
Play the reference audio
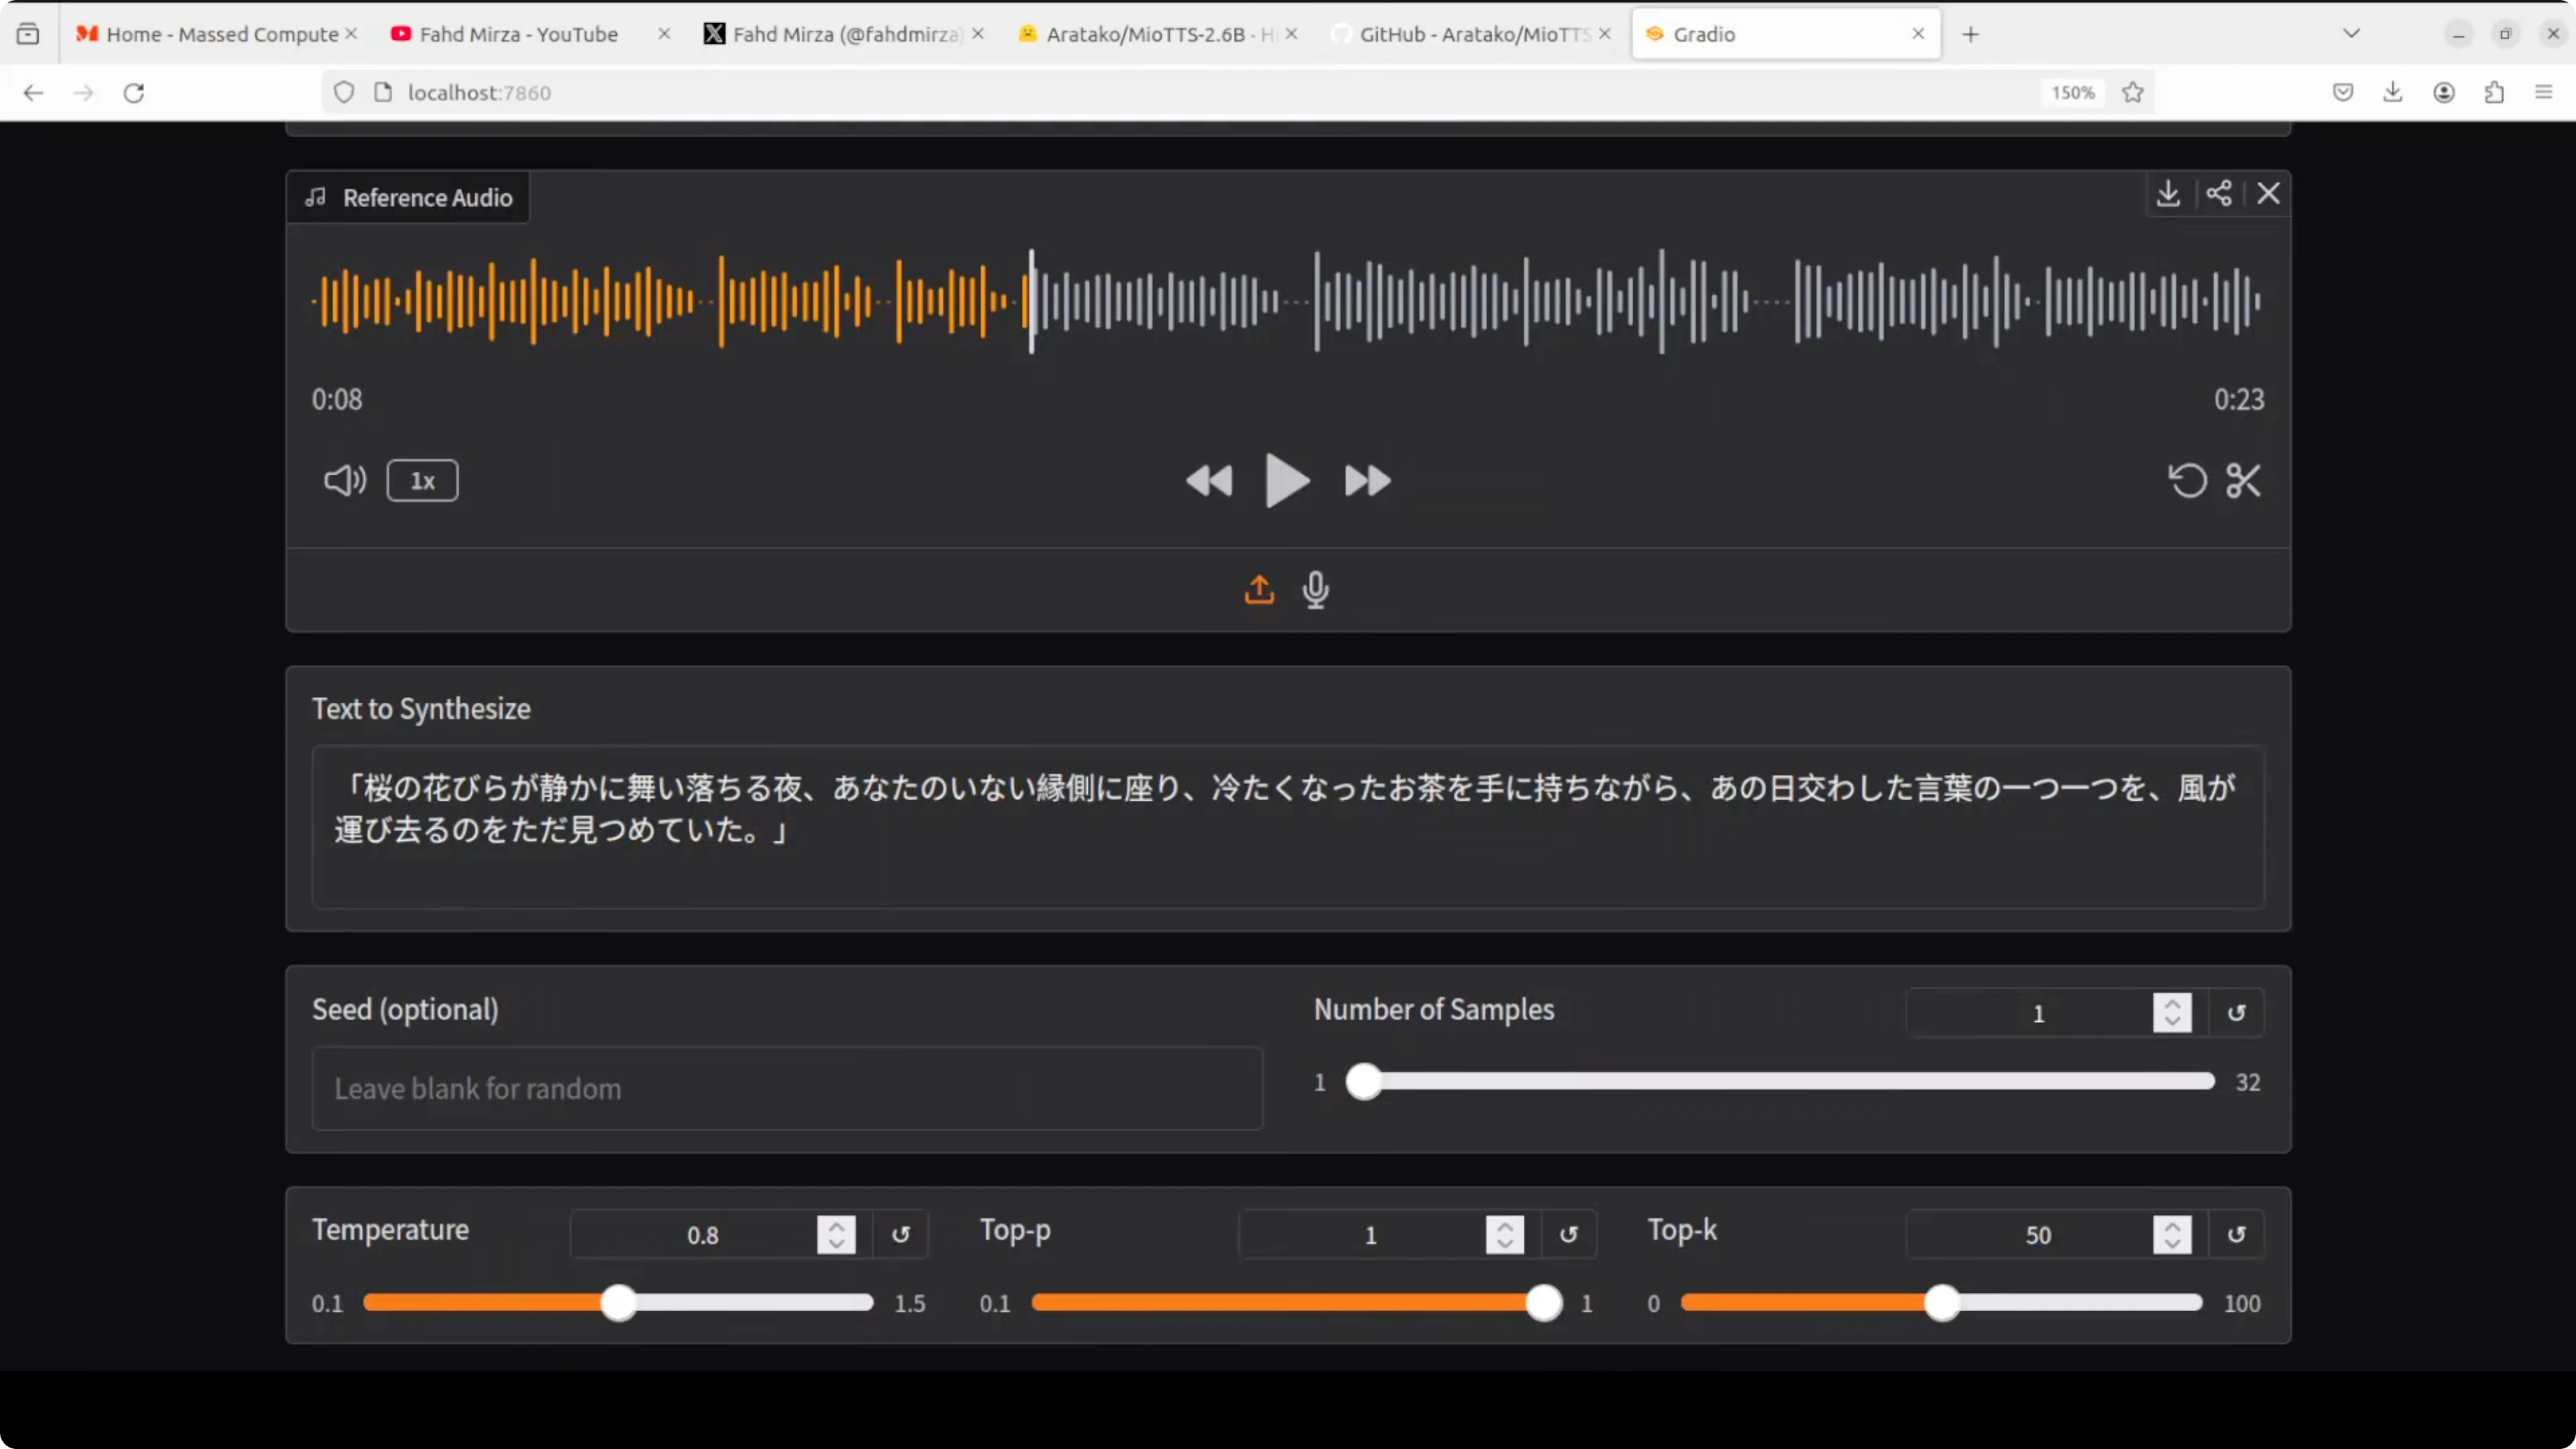pyautogui.click(x=1286, y=481)
